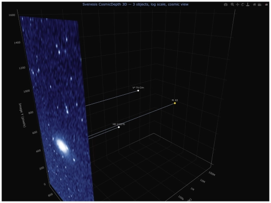Click the 1400 tick on Y axis

pyautogui.click(x=17, y=43)
